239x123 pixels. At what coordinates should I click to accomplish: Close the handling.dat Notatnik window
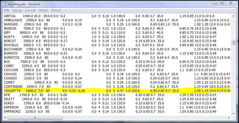click(231, 3)
